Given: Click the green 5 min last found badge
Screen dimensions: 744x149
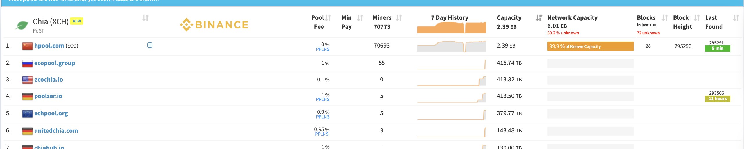Looking at the screenshot, I should click(x=718, y=49).
